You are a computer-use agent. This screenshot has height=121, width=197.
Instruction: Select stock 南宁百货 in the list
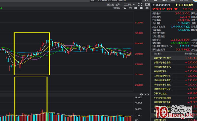point(162,58)
